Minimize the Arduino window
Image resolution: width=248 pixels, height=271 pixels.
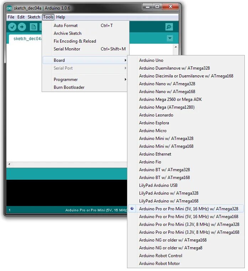(x=148, y=7)
